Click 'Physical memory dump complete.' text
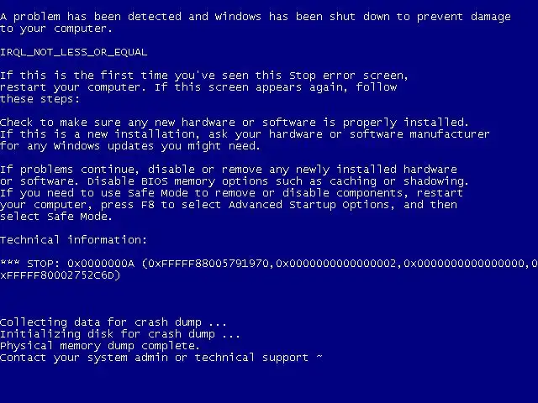This screenshot has width=538, height=403. coord(100,346)
